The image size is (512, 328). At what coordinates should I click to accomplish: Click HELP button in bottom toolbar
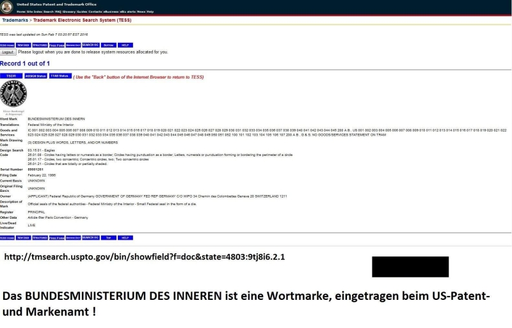point(125,237)
